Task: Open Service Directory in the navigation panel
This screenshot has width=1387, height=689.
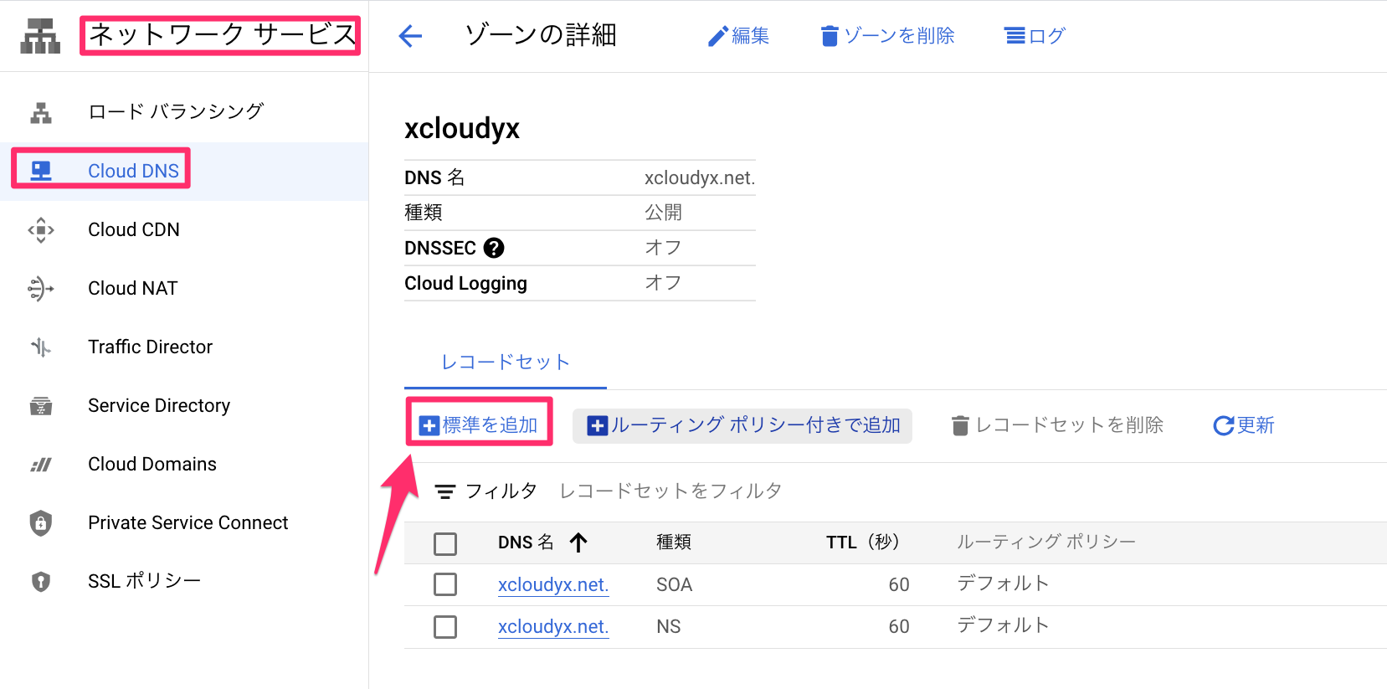Action: coord(159,405)
